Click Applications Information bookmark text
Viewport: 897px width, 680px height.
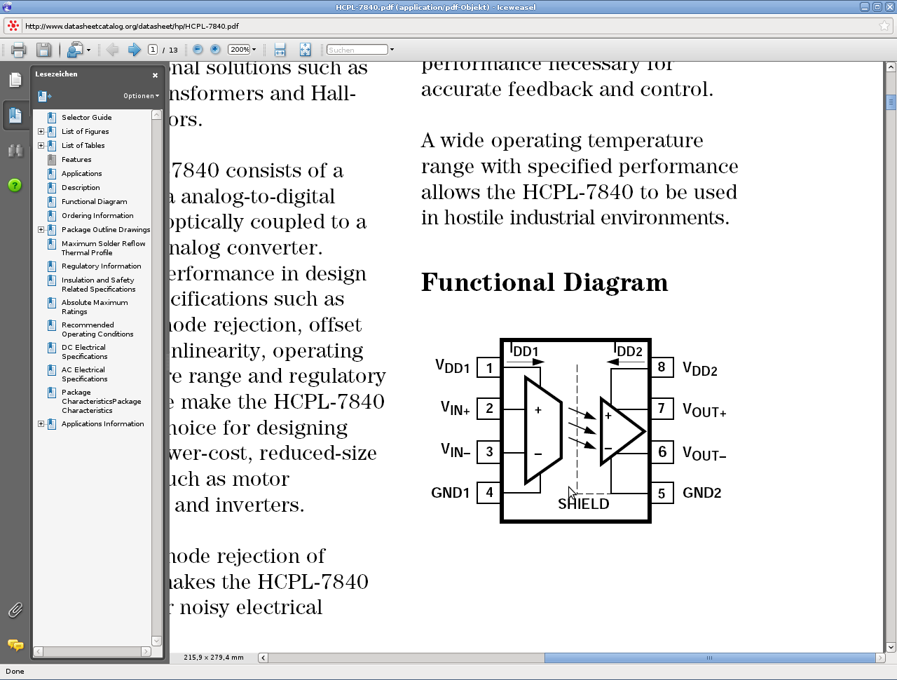102,424
